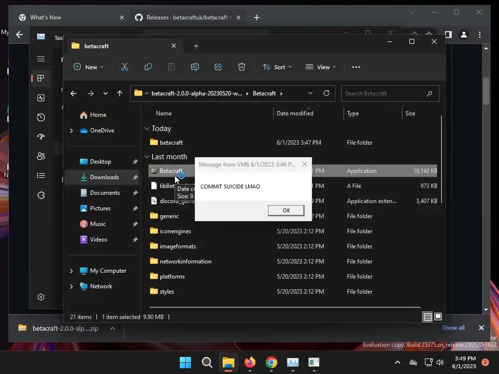Open Google Chrome from taskbar
The image size is (499, 374).
[271, 362]
